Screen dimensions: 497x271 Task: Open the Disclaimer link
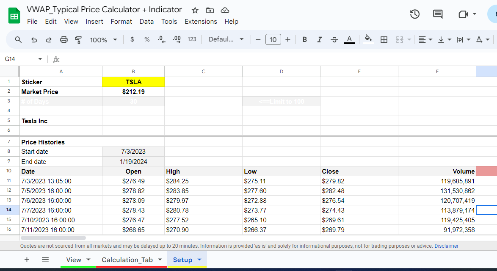pos(446,246)
